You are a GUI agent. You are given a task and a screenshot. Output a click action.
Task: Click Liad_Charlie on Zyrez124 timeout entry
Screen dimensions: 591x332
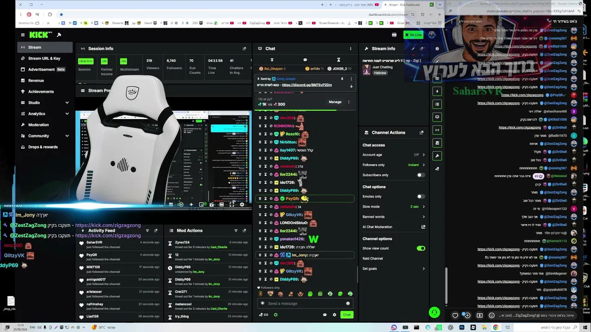coord(219,247)
